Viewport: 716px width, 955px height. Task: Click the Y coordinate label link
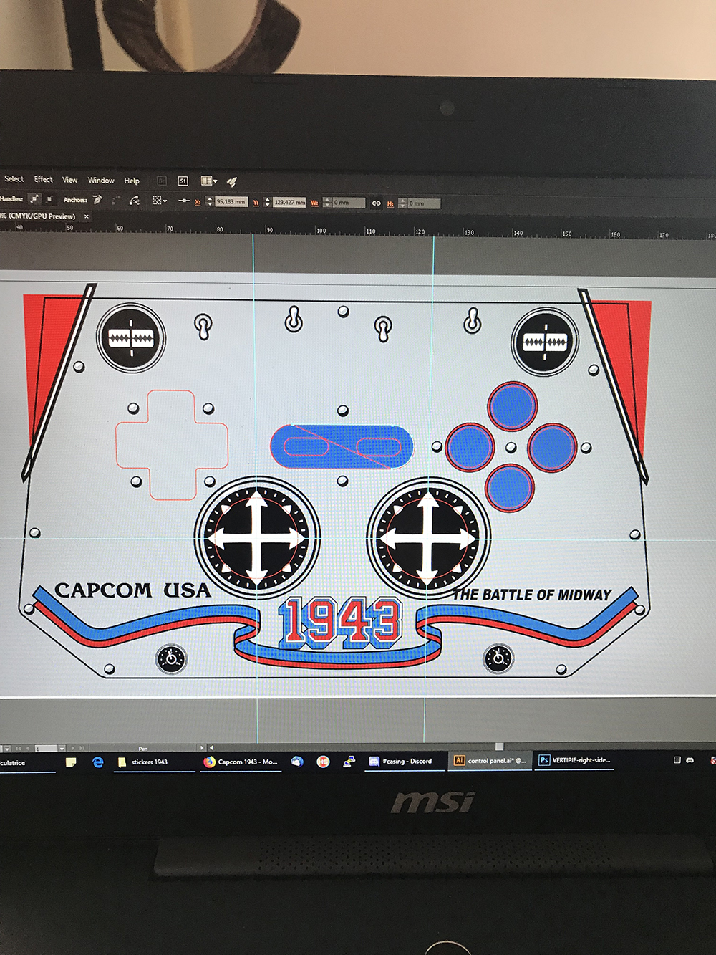point(256,203)
